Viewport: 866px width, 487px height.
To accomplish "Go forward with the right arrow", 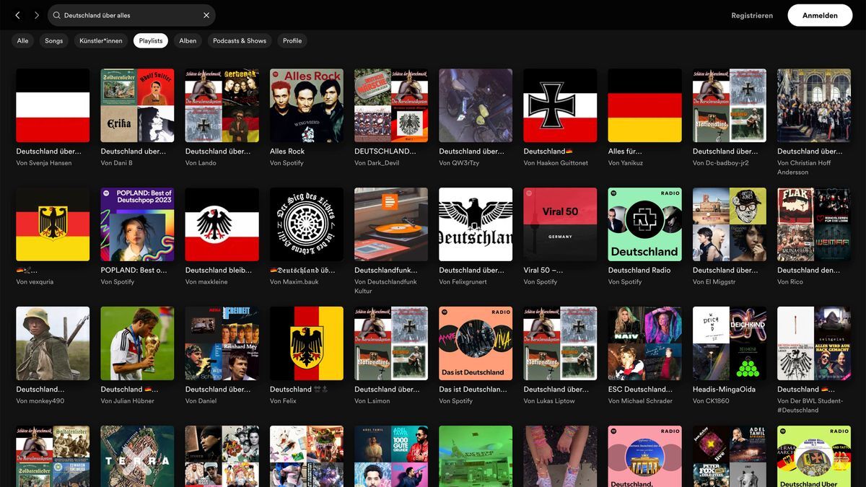I will coord(37,15).
